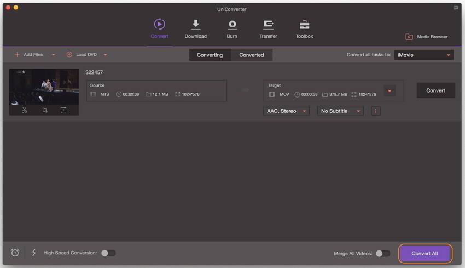Click the lightning bolt speed icon
This screenshot has height=268, width=465.
(34, 253)
